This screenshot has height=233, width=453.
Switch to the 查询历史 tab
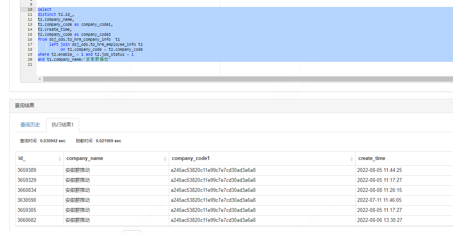coord(30,125)
